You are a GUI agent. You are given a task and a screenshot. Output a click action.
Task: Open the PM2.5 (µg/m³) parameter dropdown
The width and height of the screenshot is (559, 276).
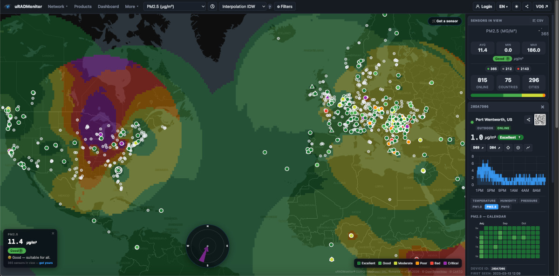click(x=174, y=7)
